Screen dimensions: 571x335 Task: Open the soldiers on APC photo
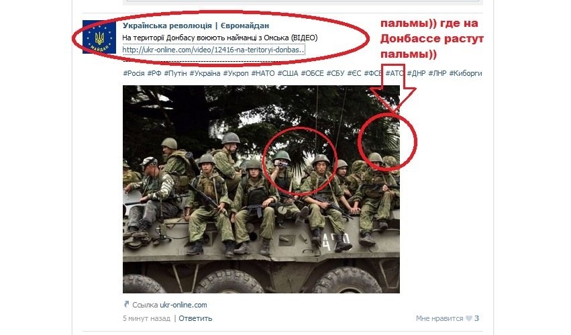(x=261, y=189)
